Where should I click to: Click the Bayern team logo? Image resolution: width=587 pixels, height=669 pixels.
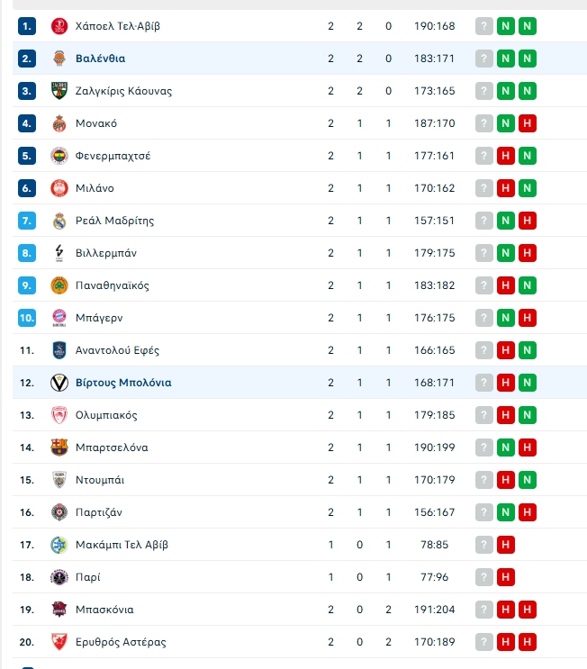(x=59, y=318)
